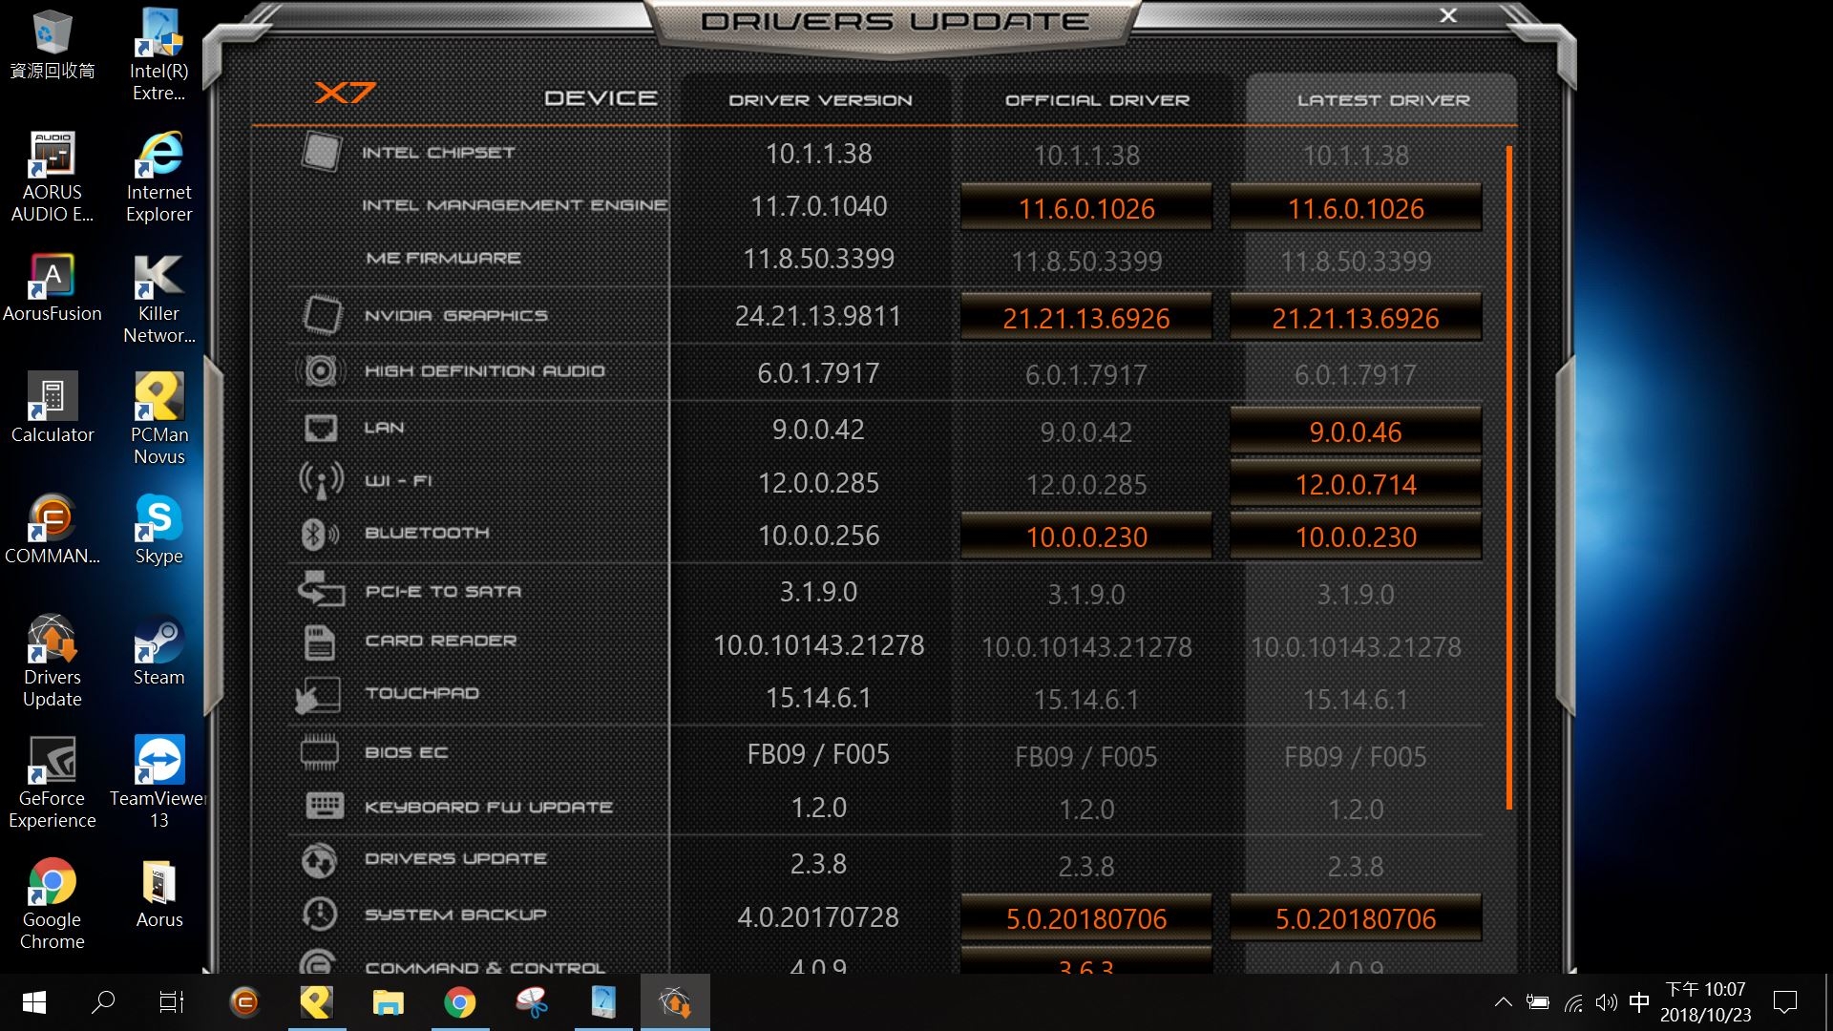Viewport: 1833px width, 1031px height.
Task: Click the LAN port icon
Action: [320, 428]
